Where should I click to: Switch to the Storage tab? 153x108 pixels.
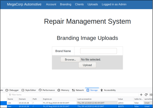92,90
